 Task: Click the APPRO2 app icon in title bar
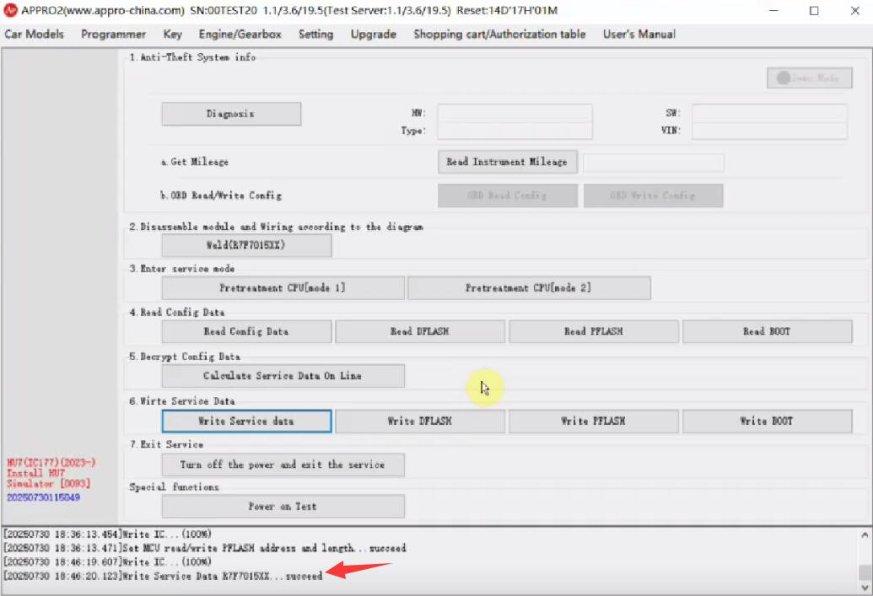tap(10, 10)
